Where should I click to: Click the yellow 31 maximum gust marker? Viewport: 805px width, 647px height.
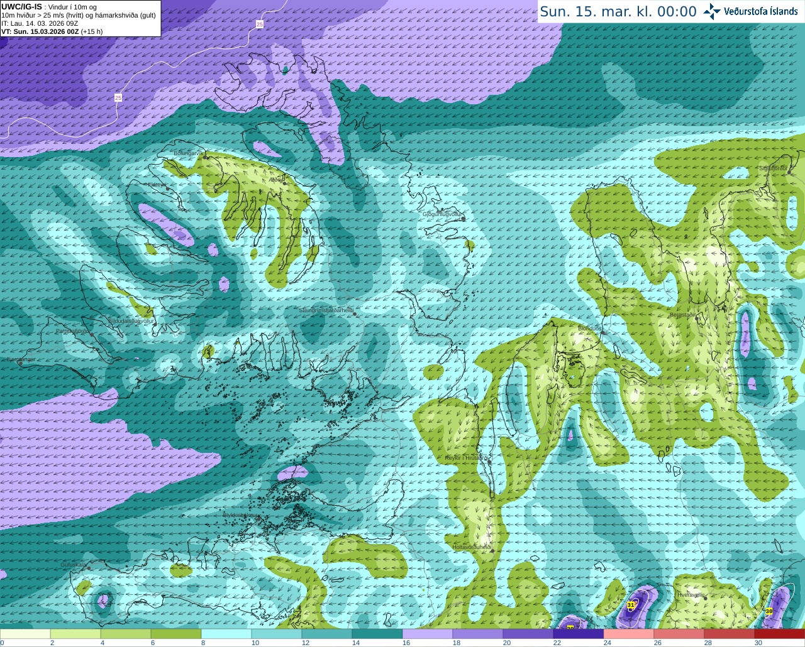631,605
